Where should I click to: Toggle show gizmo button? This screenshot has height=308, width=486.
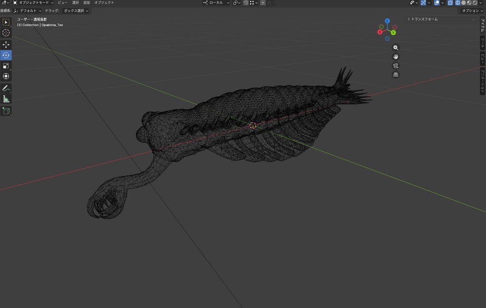click(x=423, y=3)
